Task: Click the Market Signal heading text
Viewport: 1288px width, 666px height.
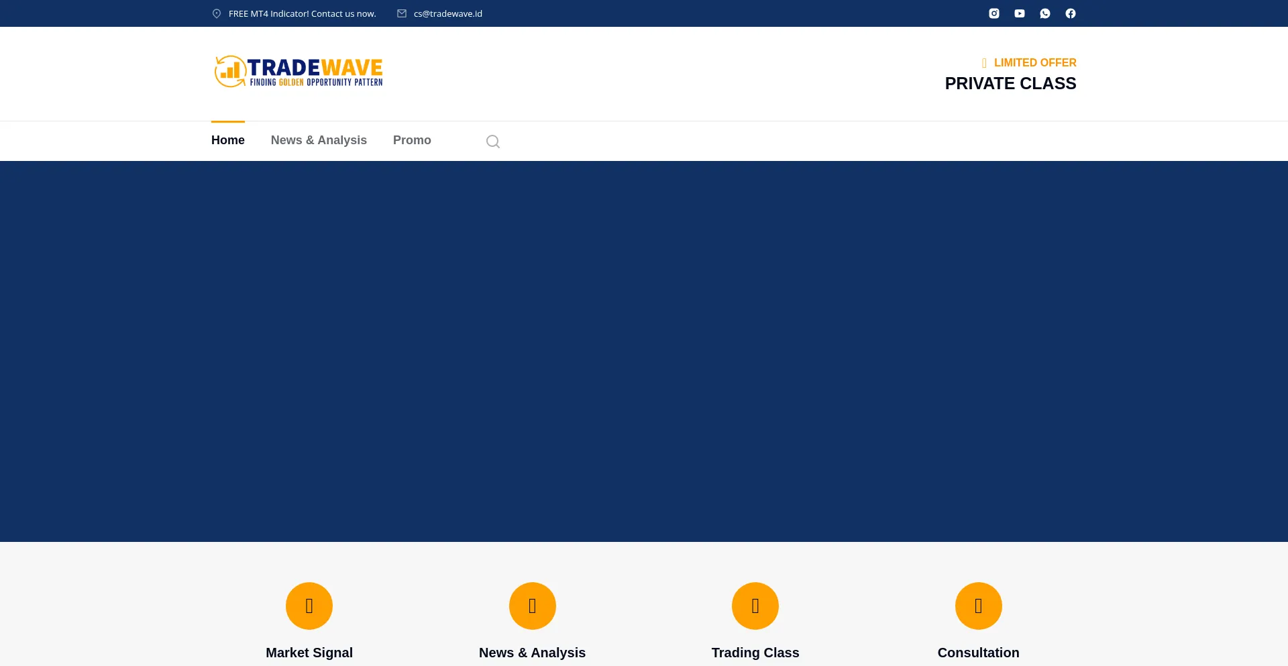Action: point(309,652)
